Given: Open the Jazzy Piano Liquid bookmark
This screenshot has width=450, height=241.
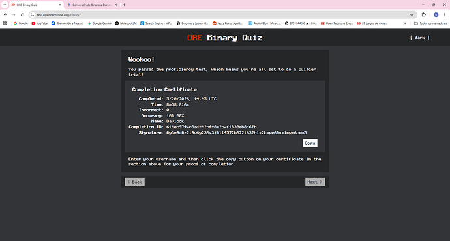Looking at the screenshot, I should 228,23.
